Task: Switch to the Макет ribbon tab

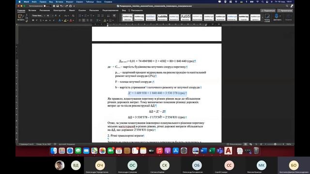Action: [x=72, y=11]
